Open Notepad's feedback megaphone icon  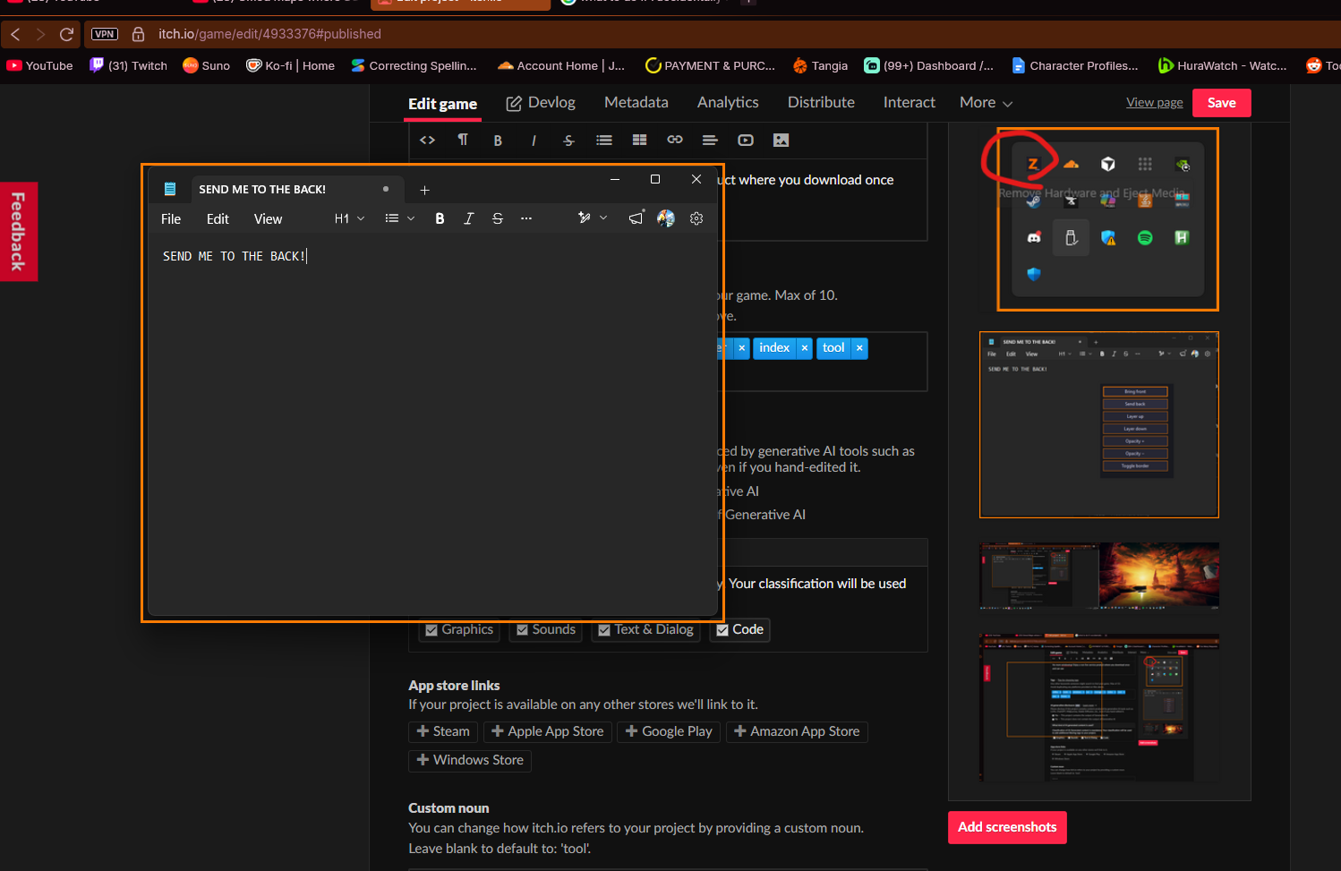click(x=636, y=218)
